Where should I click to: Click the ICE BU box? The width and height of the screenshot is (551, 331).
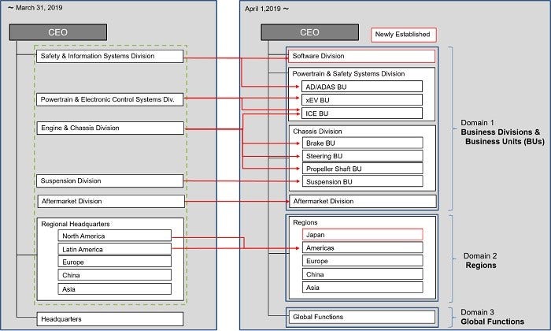(x=363, y=113)
